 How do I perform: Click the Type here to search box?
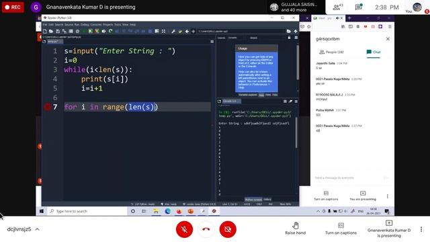click(87, 211)
